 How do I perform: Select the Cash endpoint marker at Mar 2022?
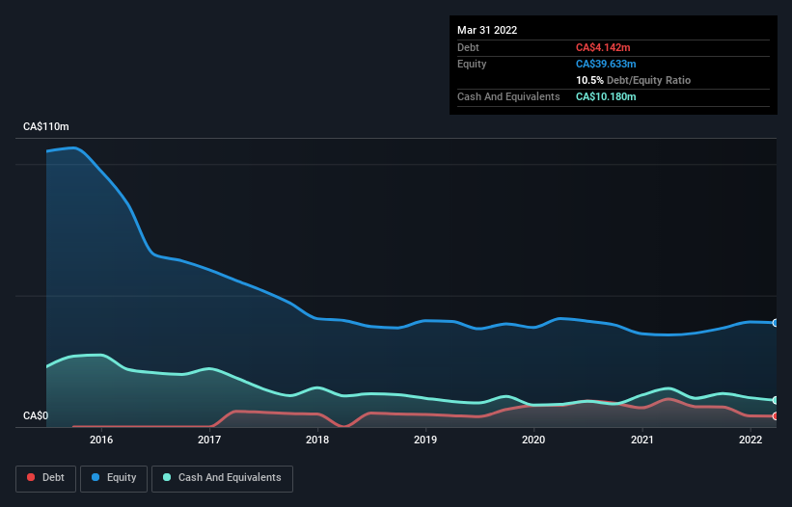click(776, 400)
